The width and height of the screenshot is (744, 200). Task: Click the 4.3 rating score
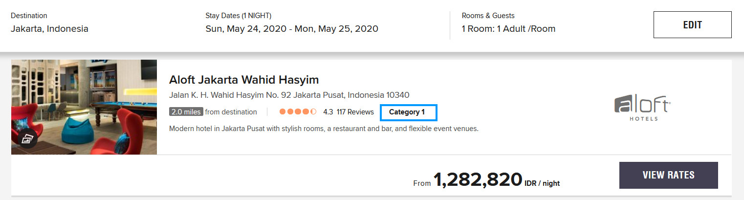(328, 112)
